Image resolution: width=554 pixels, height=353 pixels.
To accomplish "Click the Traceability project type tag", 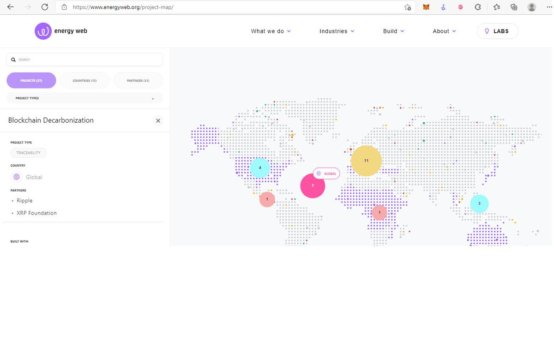I will pos(29,153).
